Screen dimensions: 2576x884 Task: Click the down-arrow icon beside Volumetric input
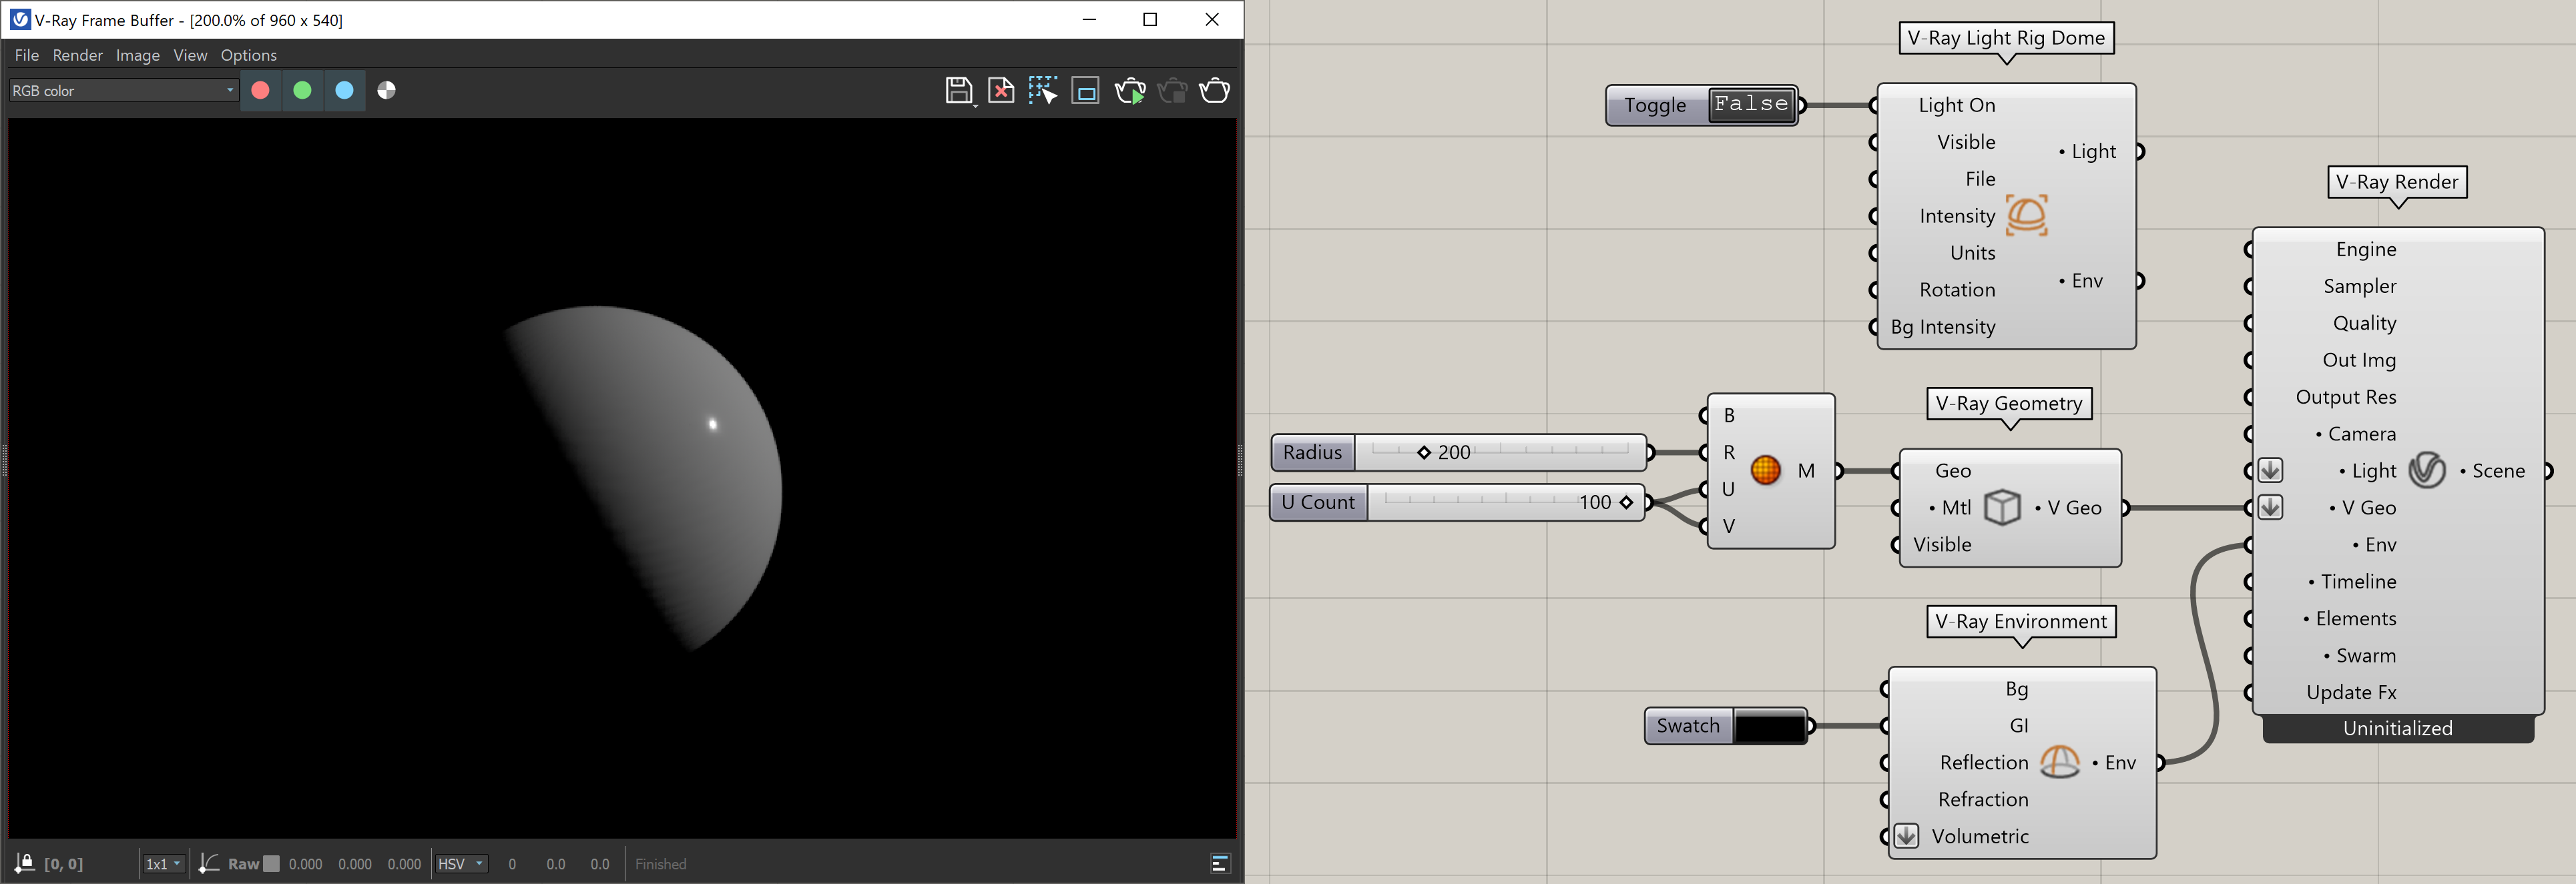(x=1906, y=836)
